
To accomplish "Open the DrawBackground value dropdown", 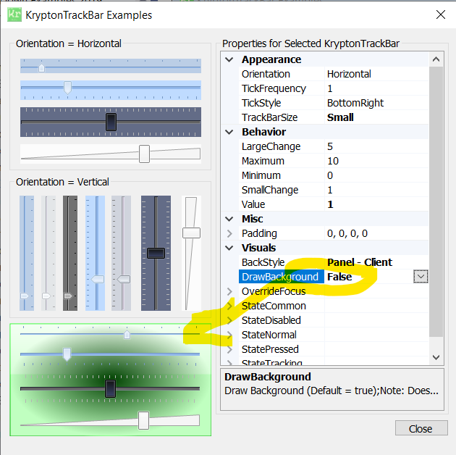I will click(421, 277).
